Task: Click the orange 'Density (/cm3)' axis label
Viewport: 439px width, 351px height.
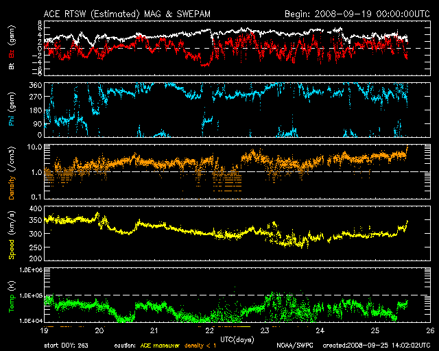Action: 12,173
